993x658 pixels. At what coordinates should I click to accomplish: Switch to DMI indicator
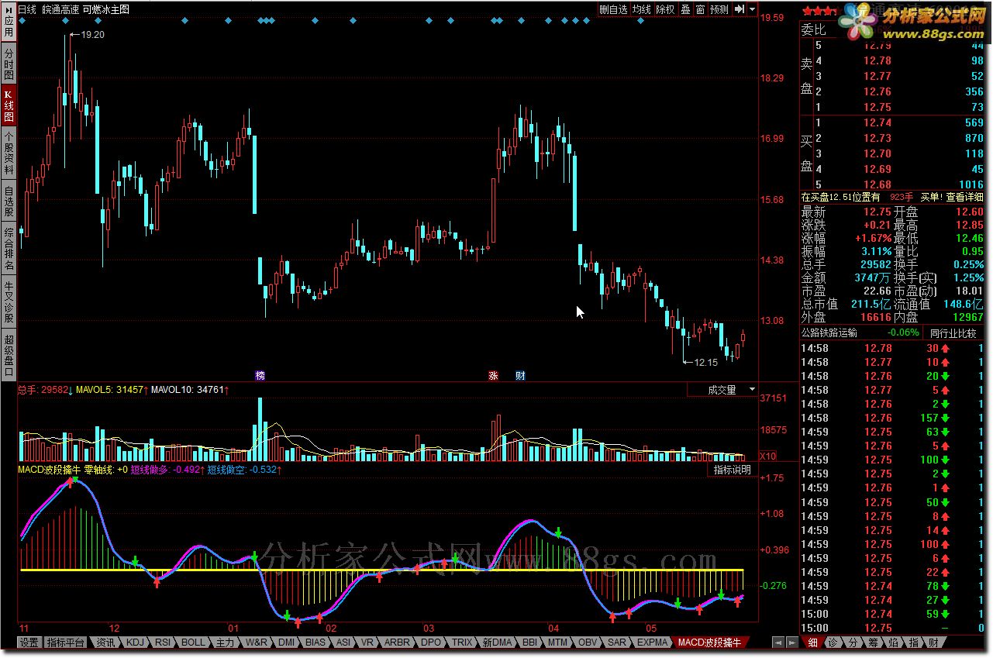(x=286, y=642)
